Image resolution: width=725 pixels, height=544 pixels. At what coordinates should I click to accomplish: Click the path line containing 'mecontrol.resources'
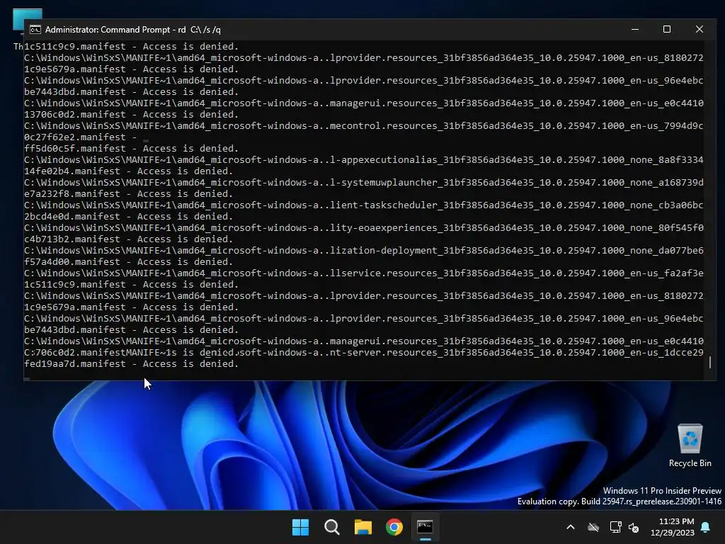coord(364,126)
